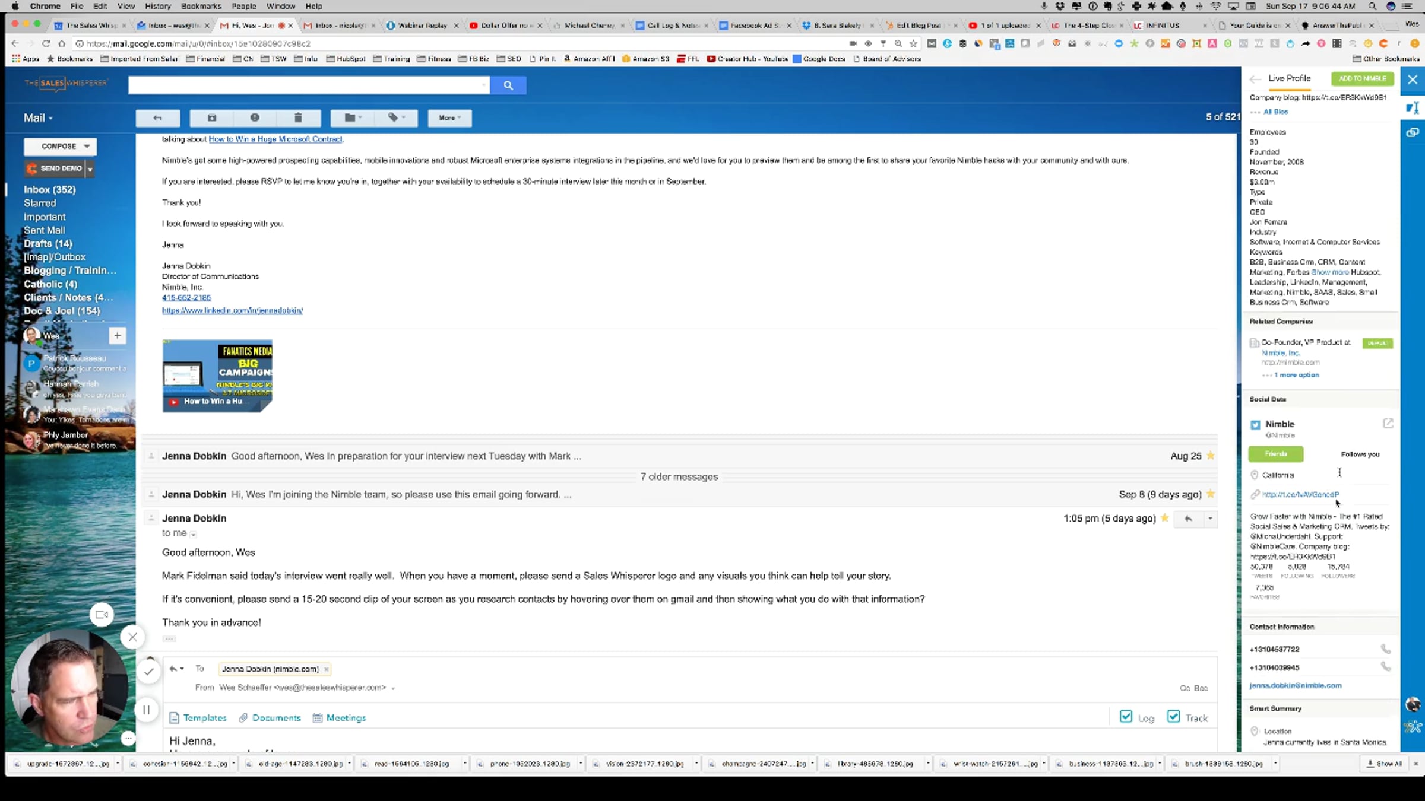This screenshot has width=1425, height=801.
Task: Click the ADD TO NIMBLE button
Action: click(x=1362, y=78)
